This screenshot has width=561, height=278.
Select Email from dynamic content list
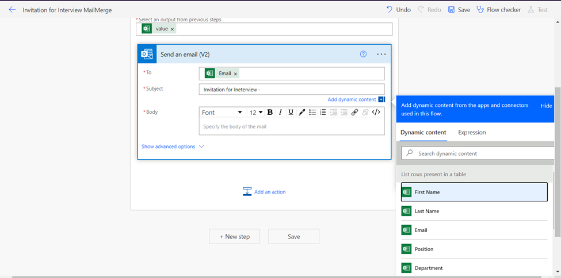(474, 230)
